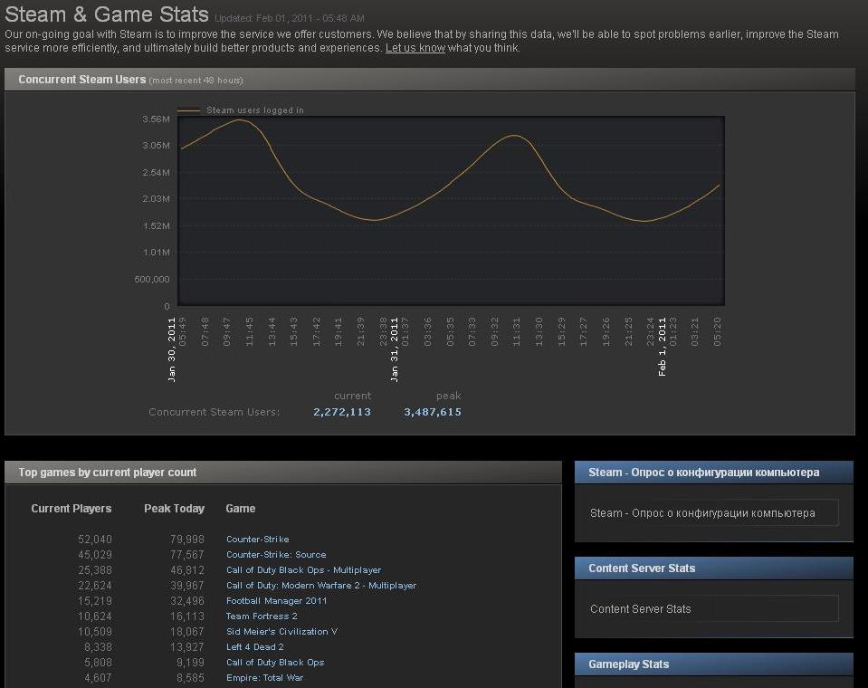
Task: Click the peak today value 39,967
Action: (x=187, y=586)
